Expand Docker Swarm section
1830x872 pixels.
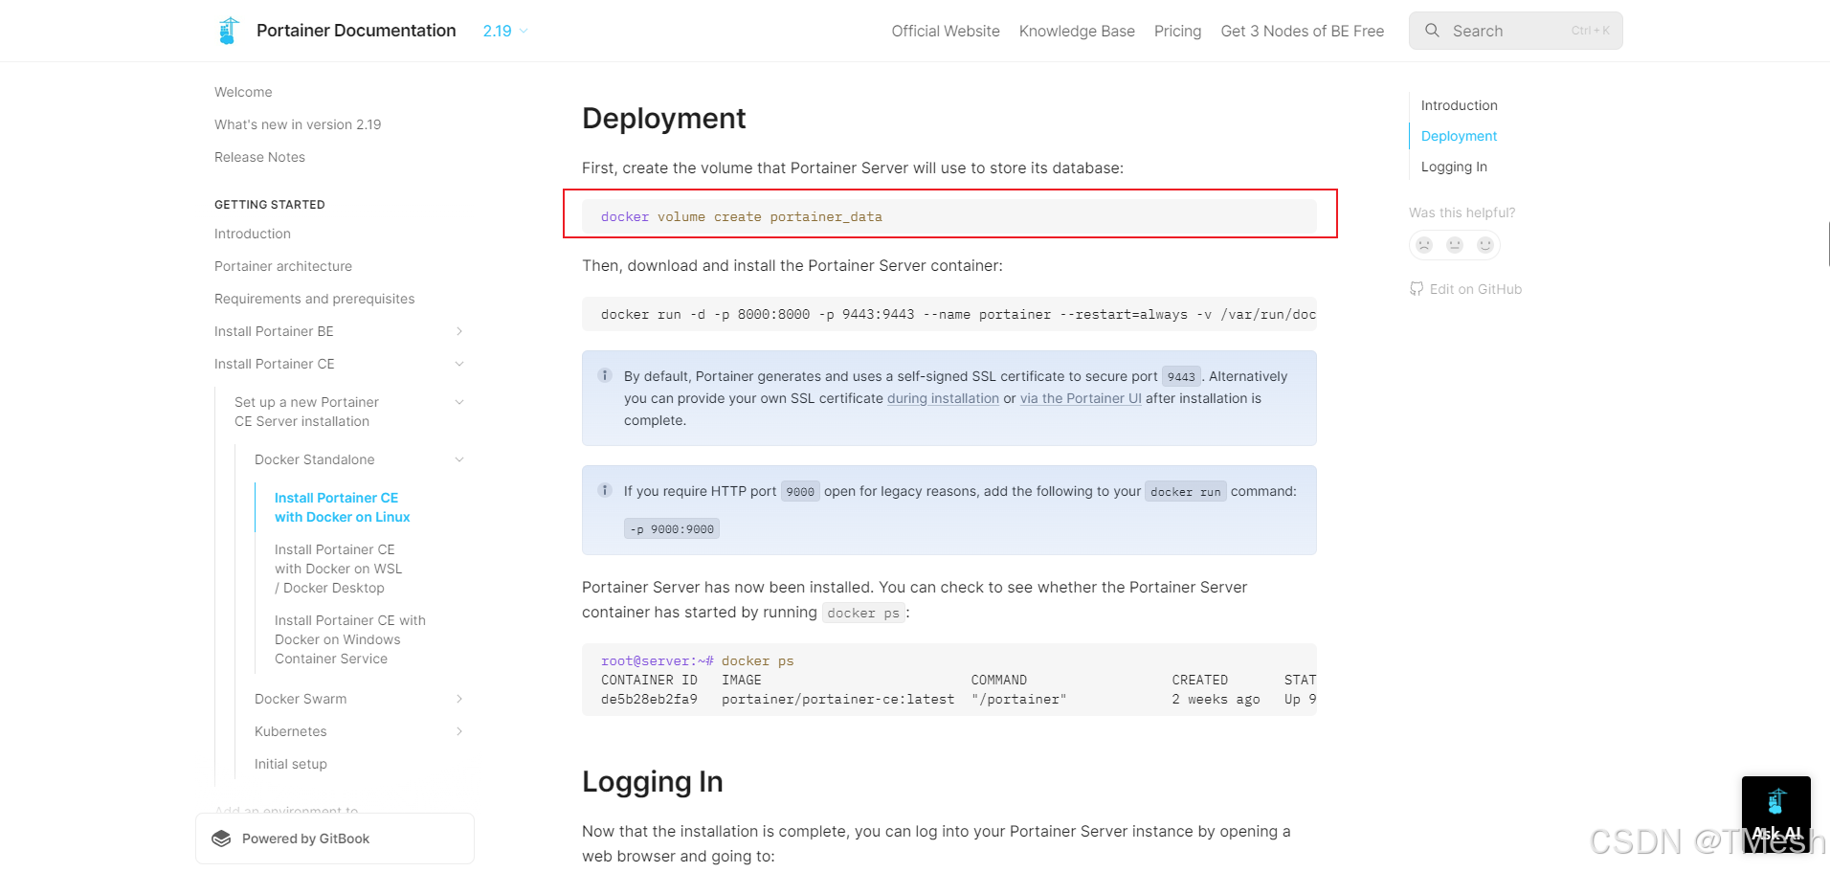459,699
